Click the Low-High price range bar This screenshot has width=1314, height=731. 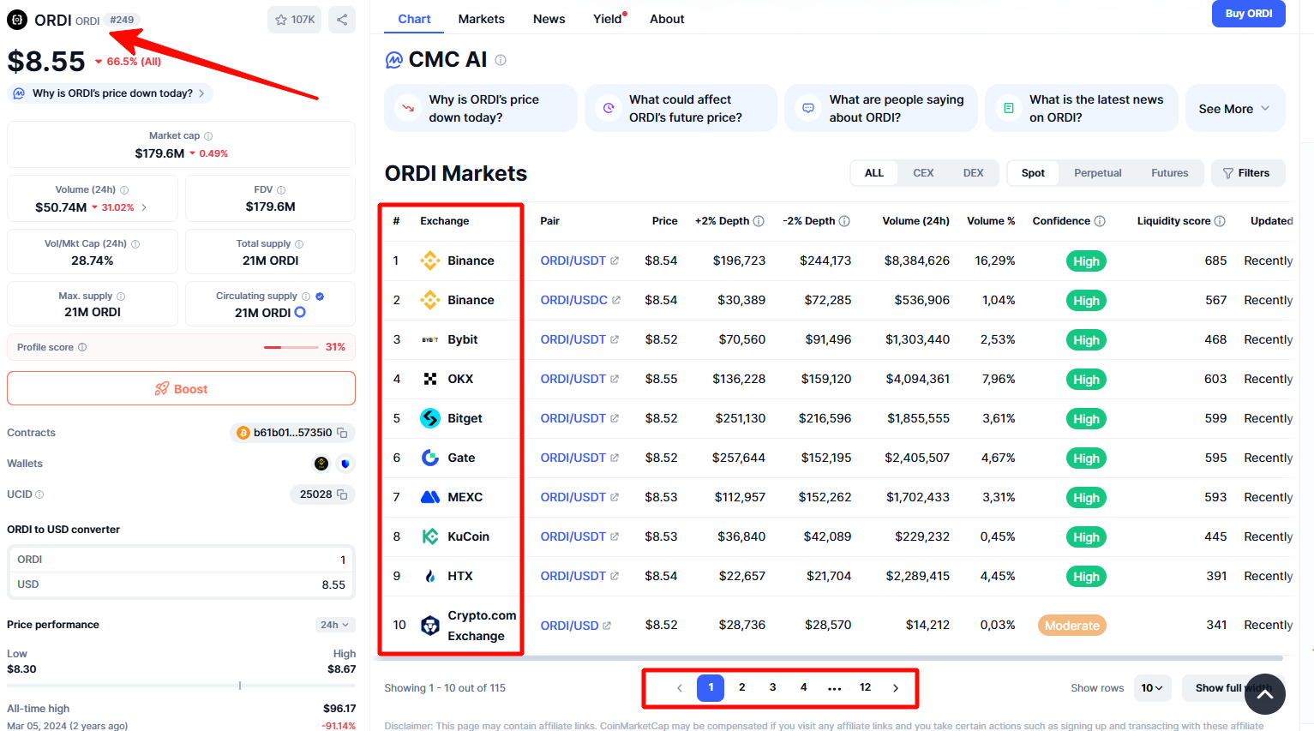click(x=181, y=686)
